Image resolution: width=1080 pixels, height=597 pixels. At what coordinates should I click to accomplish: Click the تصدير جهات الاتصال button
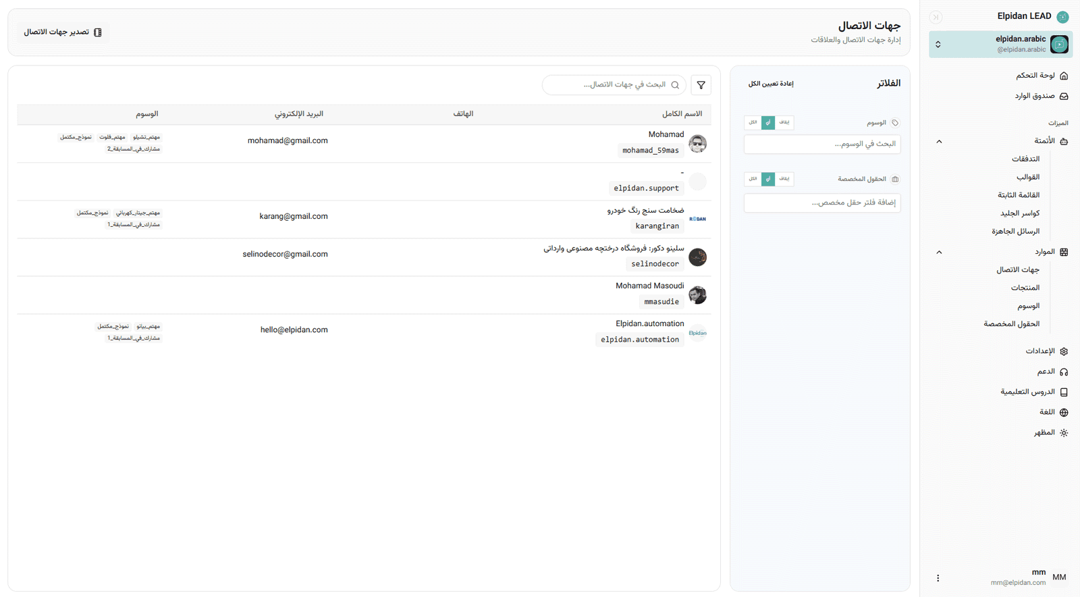[x=63, y=32]
